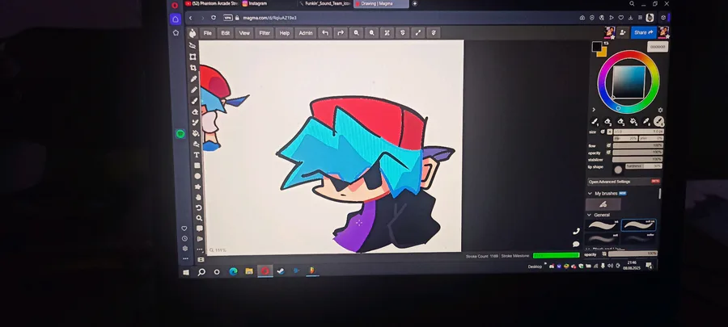This screenshot has height=327, width=728.
Task: Click the invite user icon beside Share
Action: (x=623, y=32)
